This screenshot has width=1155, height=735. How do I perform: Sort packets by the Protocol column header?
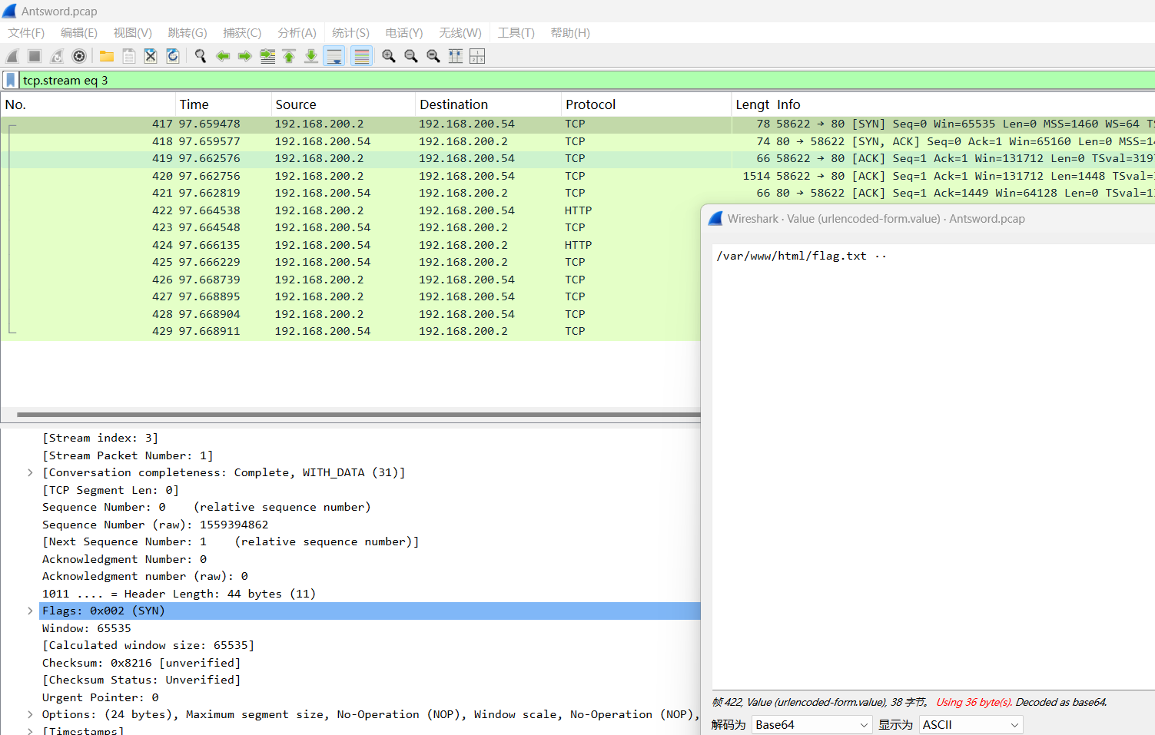[646, 104]
